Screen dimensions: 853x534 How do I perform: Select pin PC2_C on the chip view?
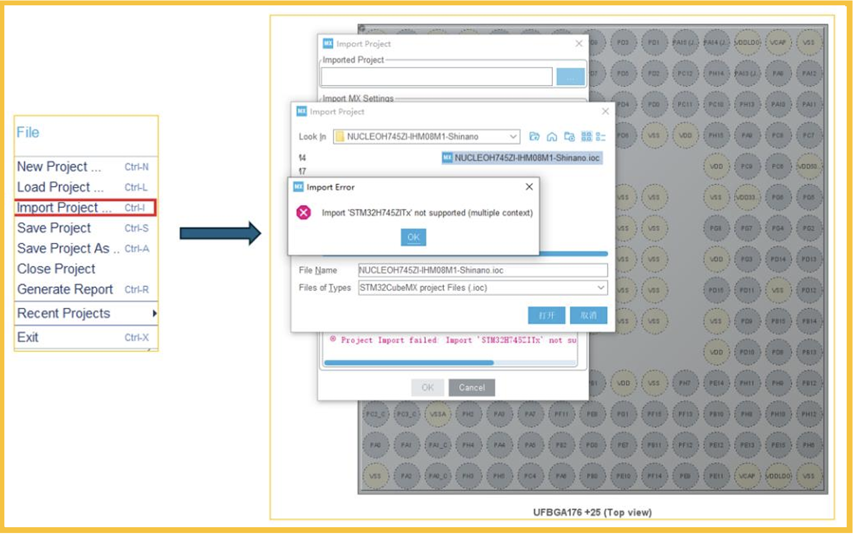coord(375,414)
